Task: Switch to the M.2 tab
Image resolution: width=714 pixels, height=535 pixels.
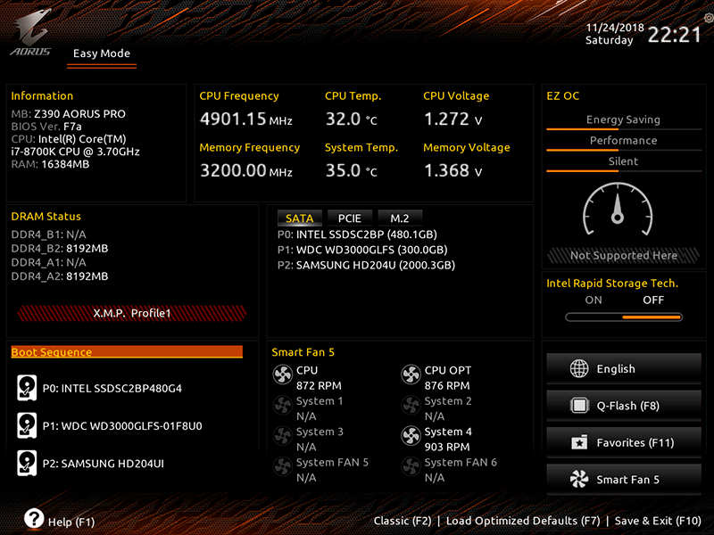Action: coord(399,218)
